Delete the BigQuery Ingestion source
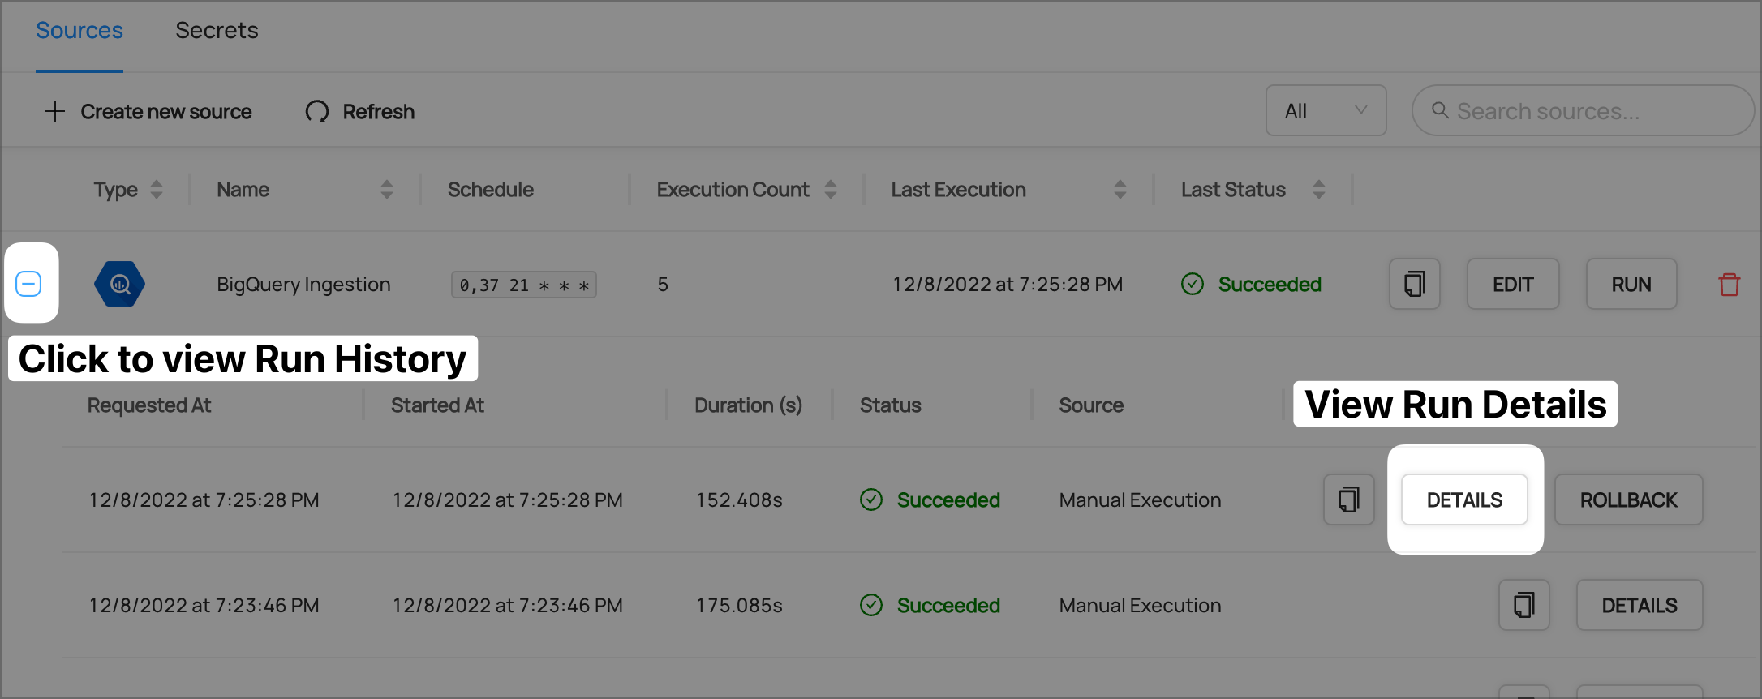Screen dimensions: 1762x699 click(x=1729, y=285)
